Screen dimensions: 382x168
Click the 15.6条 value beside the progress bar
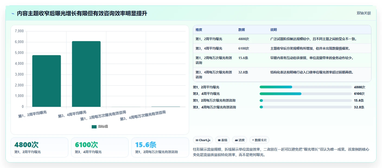[x=359, y=101]
